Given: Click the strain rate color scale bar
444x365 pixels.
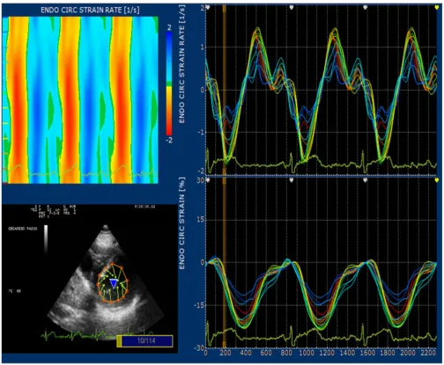Looking at the screenshot, I should [x=169, y=84].
